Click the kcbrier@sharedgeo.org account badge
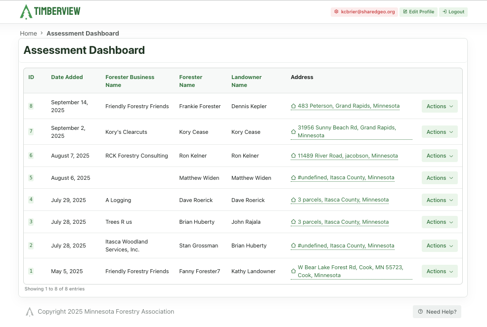The height and width of the screenshot is (327, 487). pyautogui.click(x=364, y=12)
